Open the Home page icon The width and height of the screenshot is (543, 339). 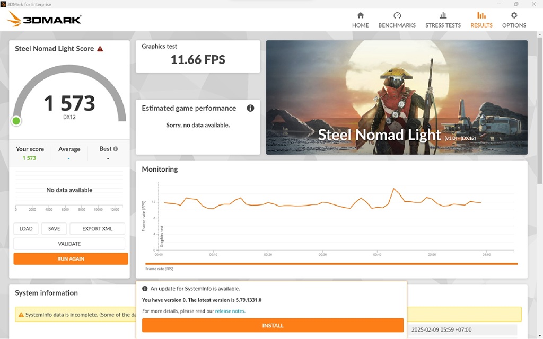coord(361,15)
